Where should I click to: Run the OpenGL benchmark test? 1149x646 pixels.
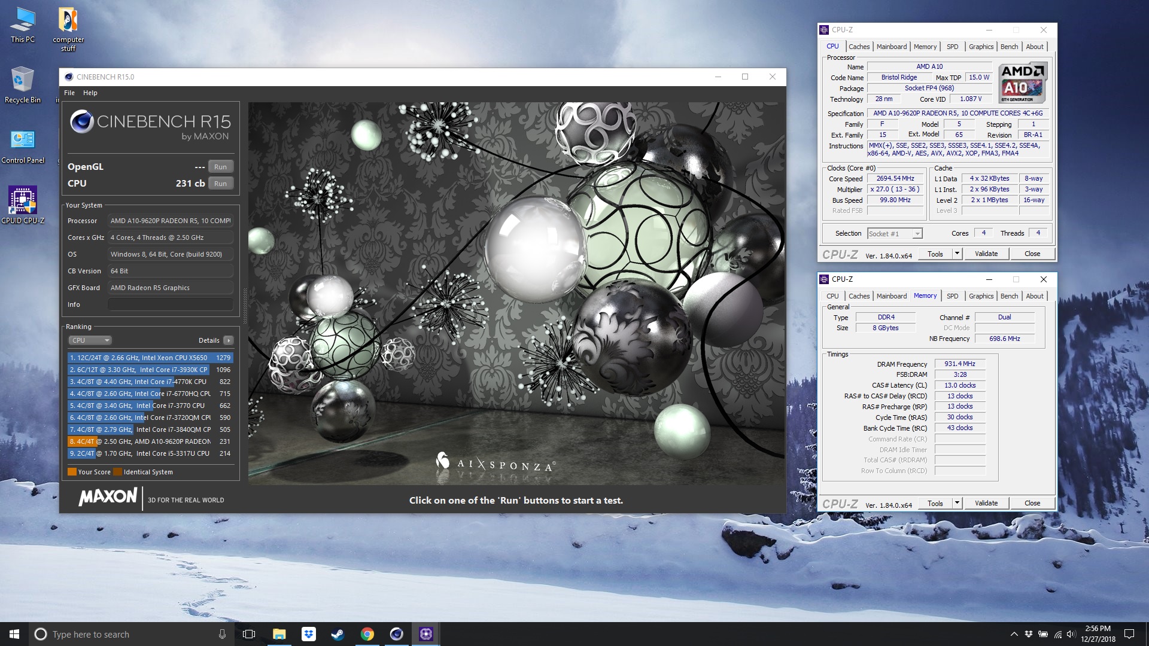point(220,167)
